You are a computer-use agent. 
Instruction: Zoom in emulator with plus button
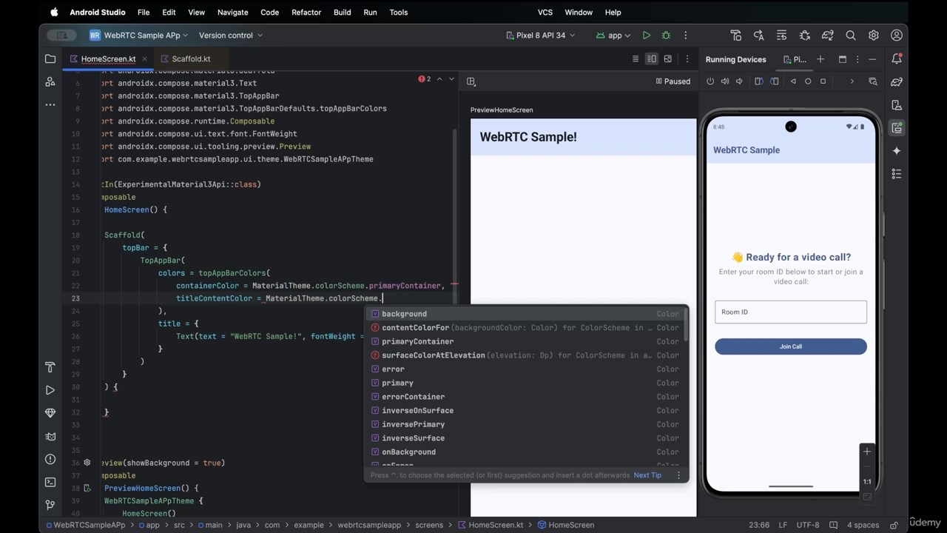[x=867, y=452]
